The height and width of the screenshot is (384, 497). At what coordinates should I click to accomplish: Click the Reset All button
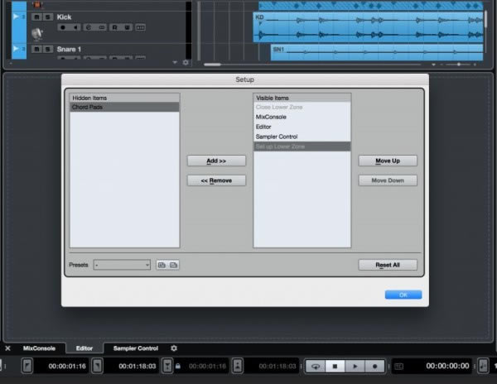[x=388, y=265]
